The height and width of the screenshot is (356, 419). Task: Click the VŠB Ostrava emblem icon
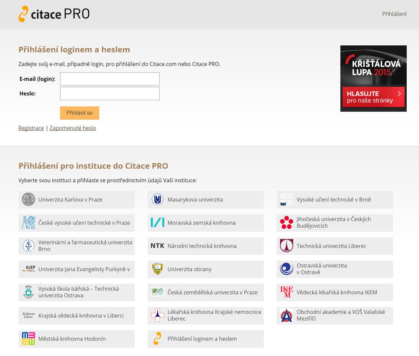28,292
